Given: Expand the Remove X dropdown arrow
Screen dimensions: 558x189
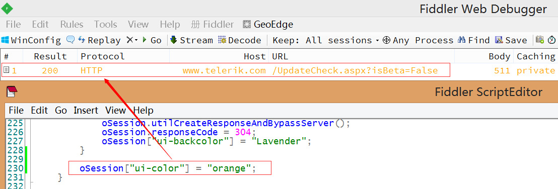Looking at the screenshot, I should pyautogui.click(x=136, y=41).
